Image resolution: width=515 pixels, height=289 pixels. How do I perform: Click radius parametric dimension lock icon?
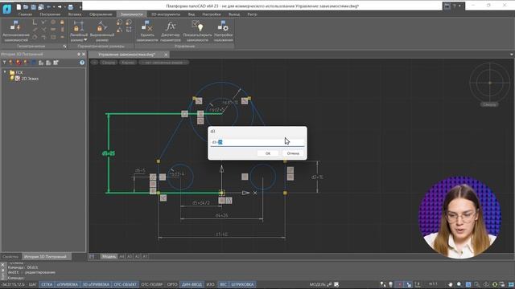[x=119, y=22]
